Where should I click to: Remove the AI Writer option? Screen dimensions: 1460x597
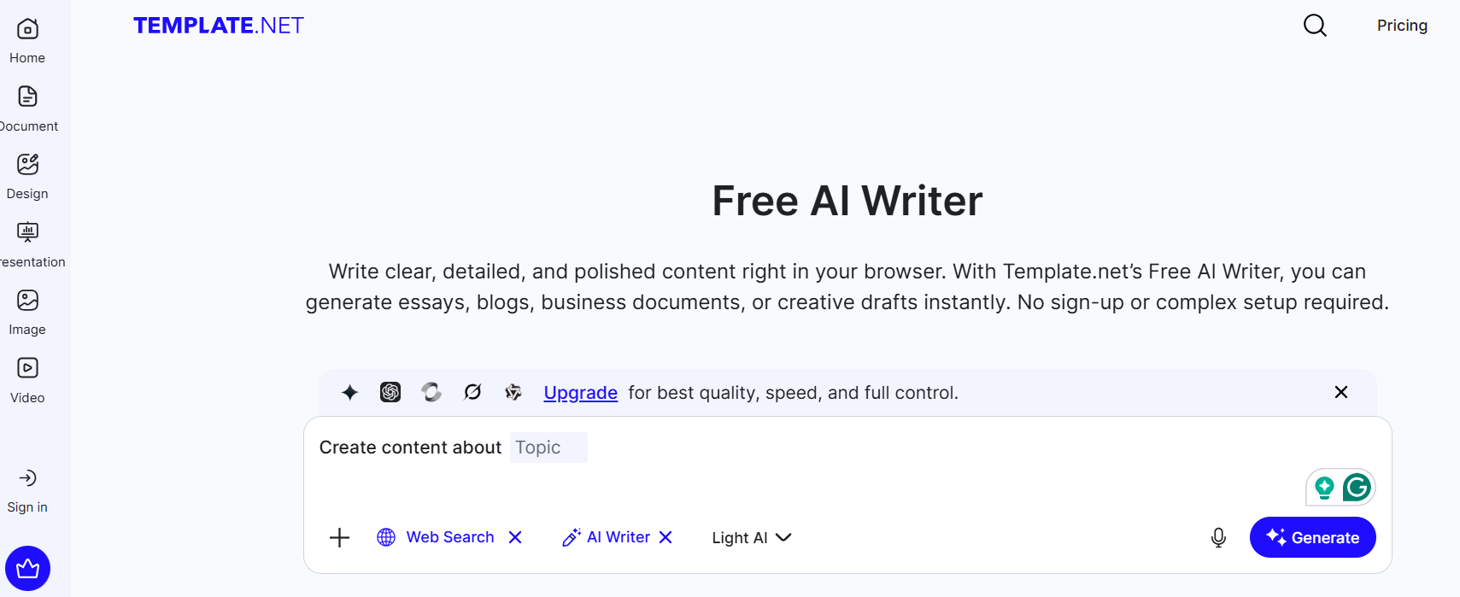click(x=667, y=537)
